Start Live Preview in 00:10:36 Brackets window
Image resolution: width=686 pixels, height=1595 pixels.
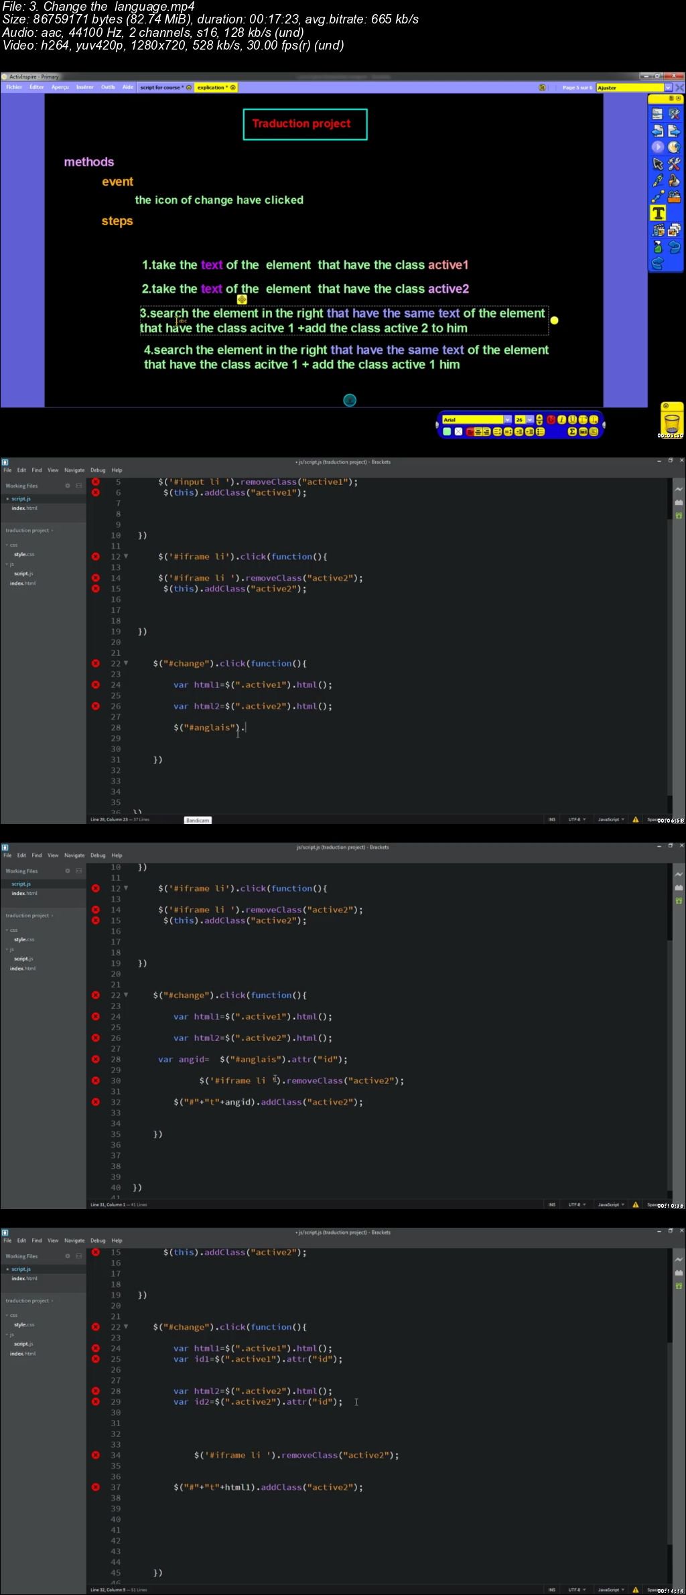point(679,875)
